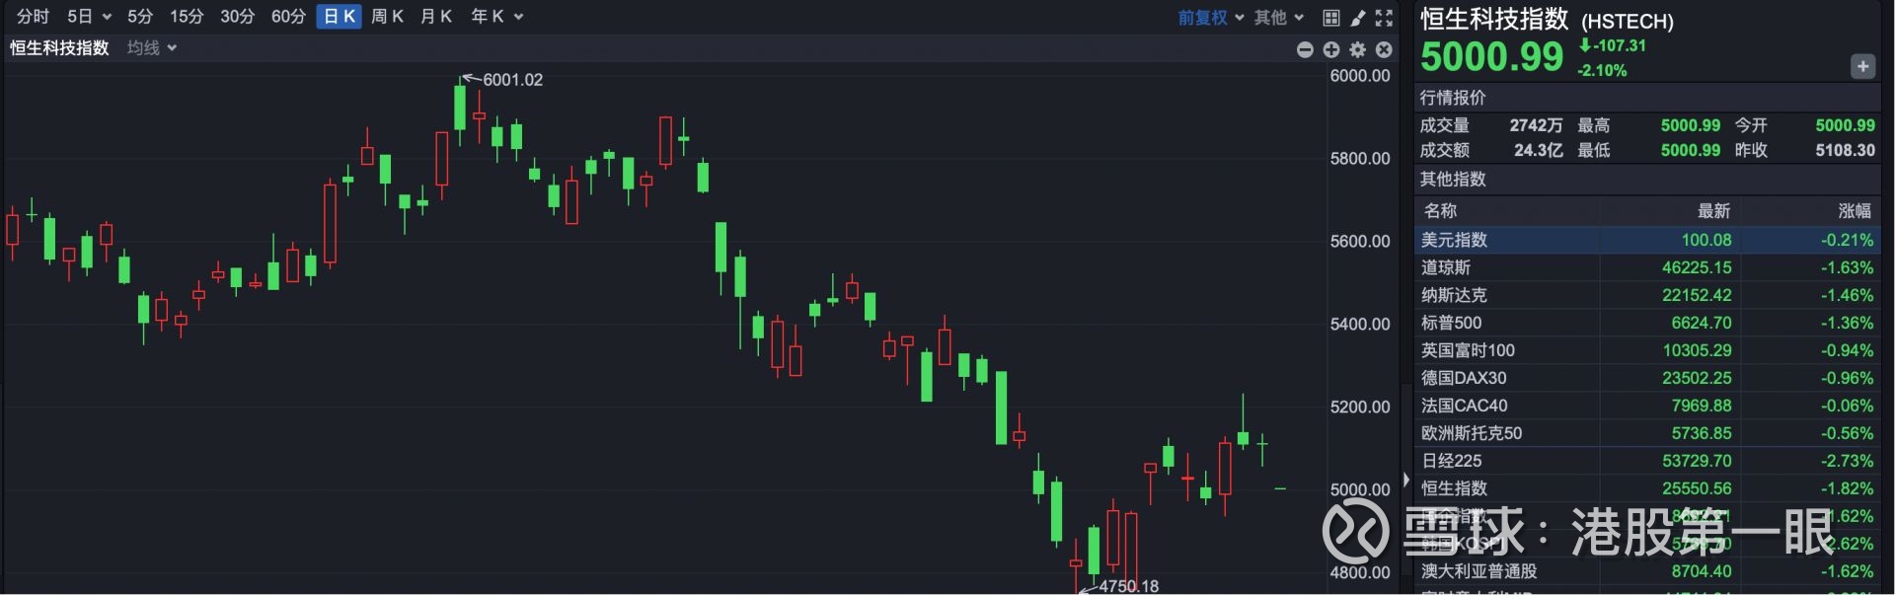Viewport: 1895px width, 595px height.
Task: Select the 恒生指数 index row
Action: 1647,488
